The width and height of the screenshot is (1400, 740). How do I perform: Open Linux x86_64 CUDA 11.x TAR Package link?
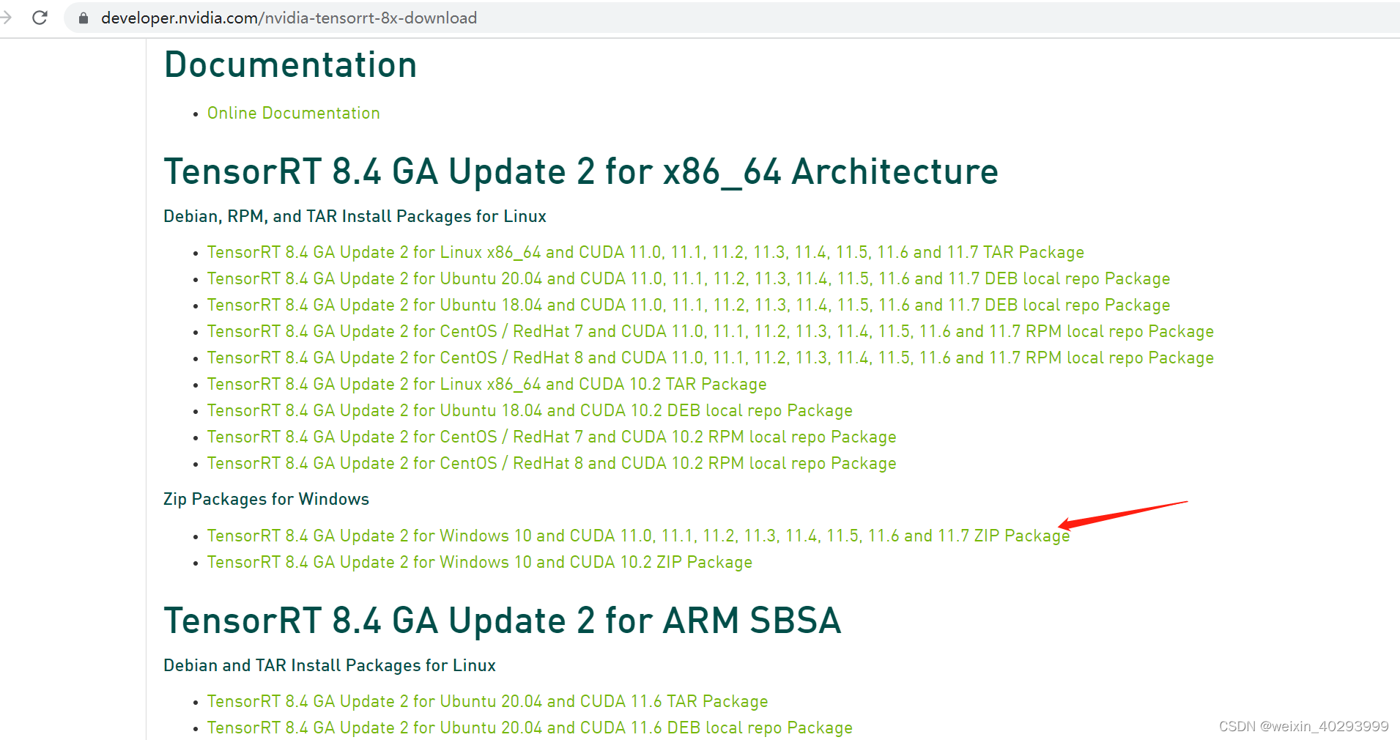(645, 252)
